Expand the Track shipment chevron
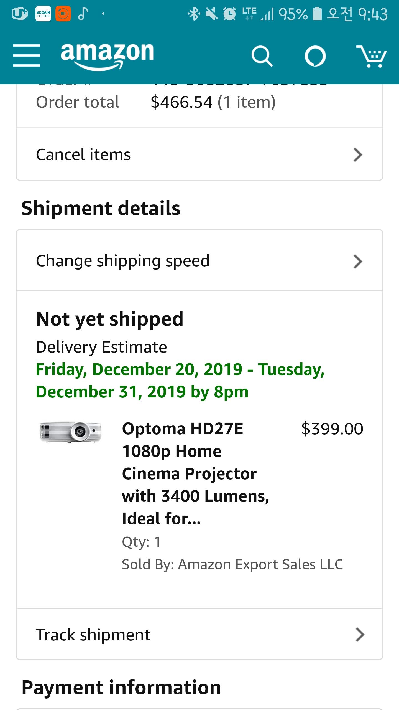 [x=360, y=635]
